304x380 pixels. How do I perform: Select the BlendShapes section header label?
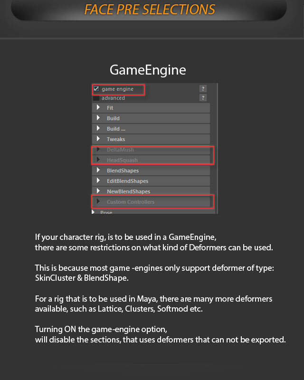point(123,171)
